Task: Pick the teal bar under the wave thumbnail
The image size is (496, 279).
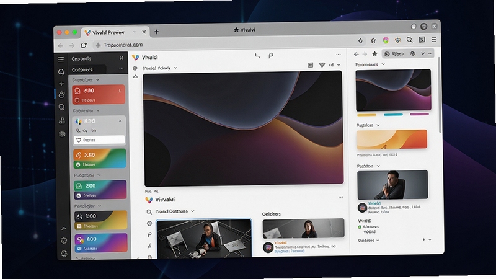Action: (x=393, y=115)
